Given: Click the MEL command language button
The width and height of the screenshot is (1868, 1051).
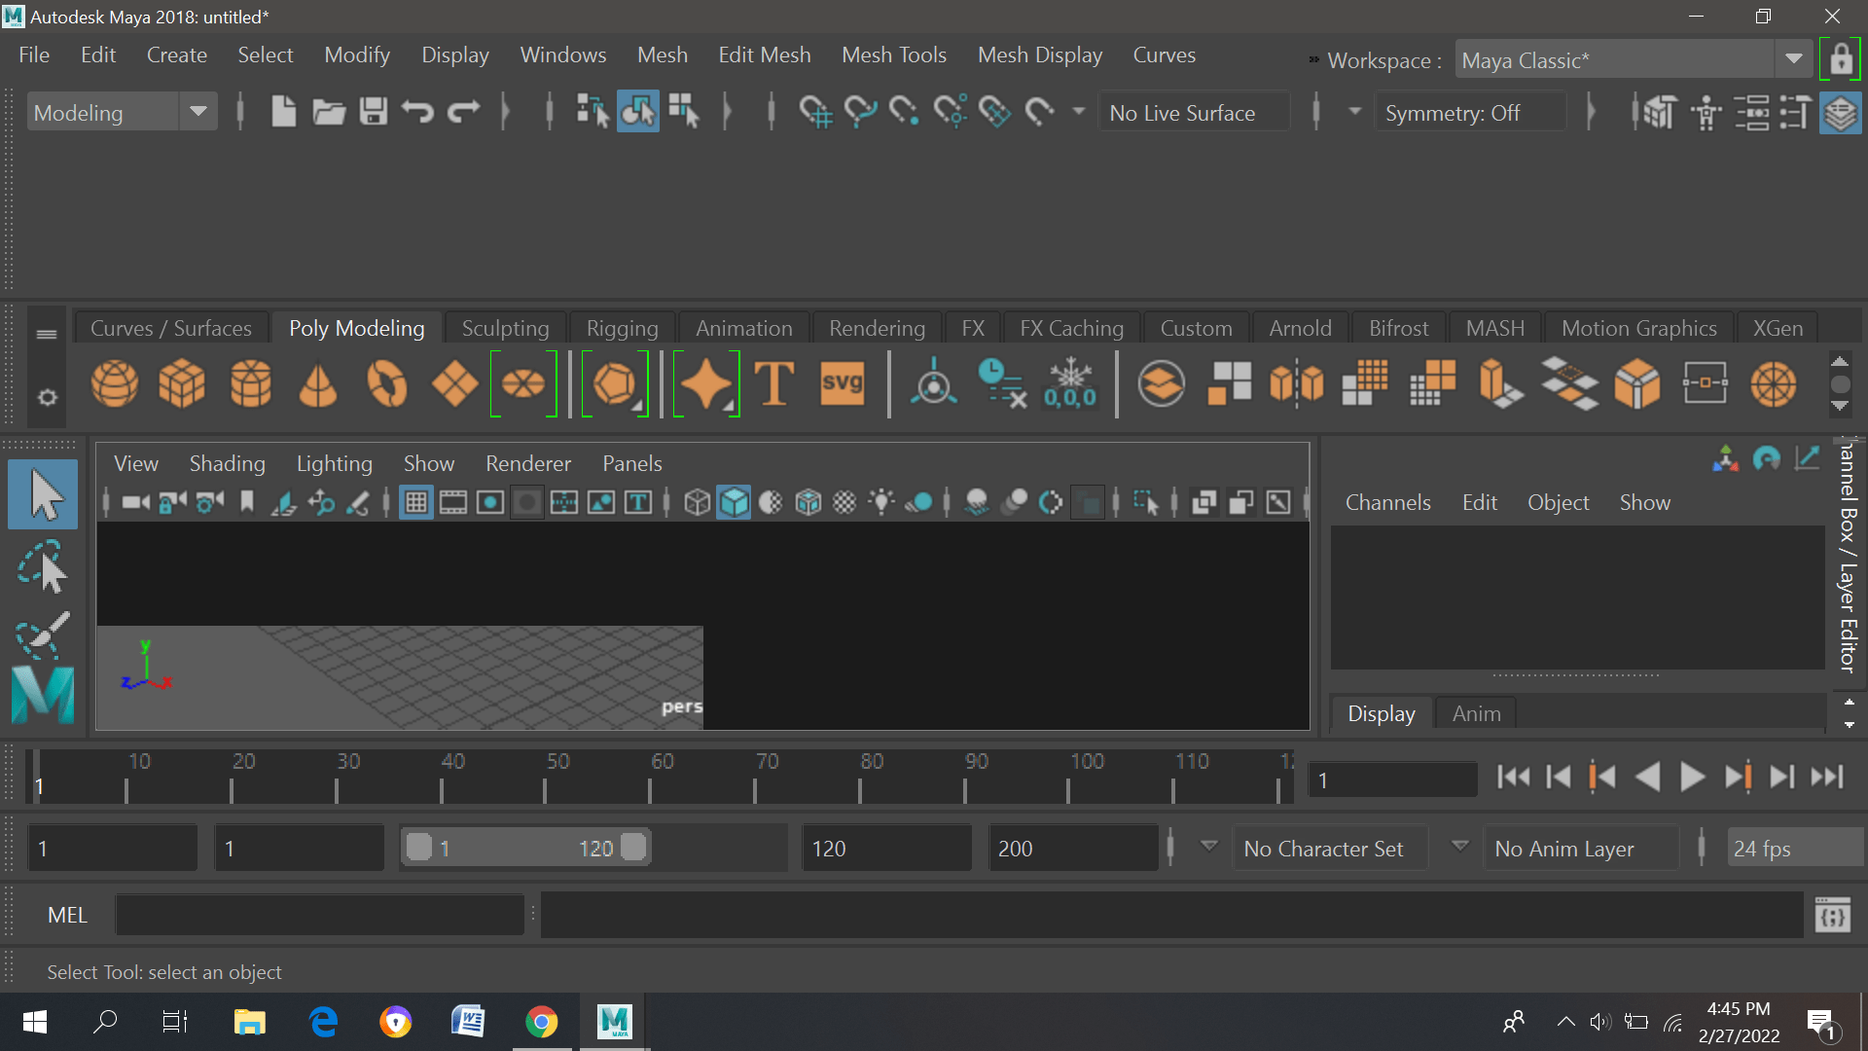Looking at the screenshot, I should pyautogui.click(x=67, y=916).
